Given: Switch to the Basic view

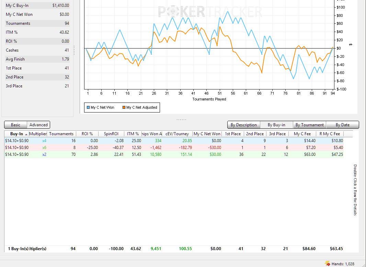Looking at the screenshot, I should pos(15,125).
